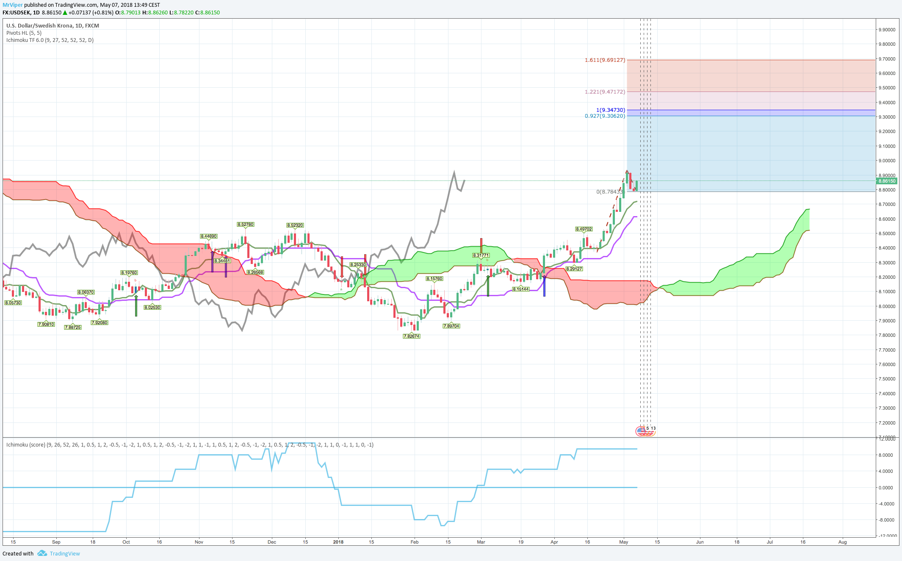The height and width of the screenshot is (561, 902).
Task: Select the FX:USDSEK, 1D symbol text in header
Action: [21, 13]
